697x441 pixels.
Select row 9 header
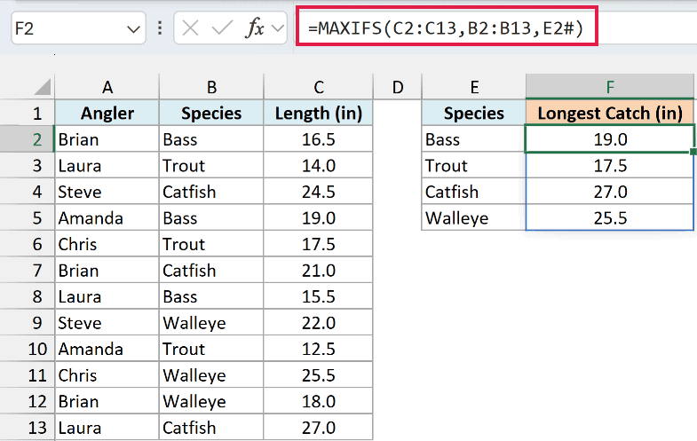[x=28, y=322]
